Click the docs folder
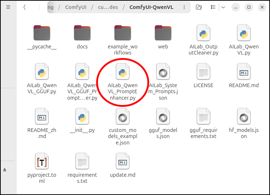Image resolution: width=270 pixels, height=195 pixels. [82, 34]
